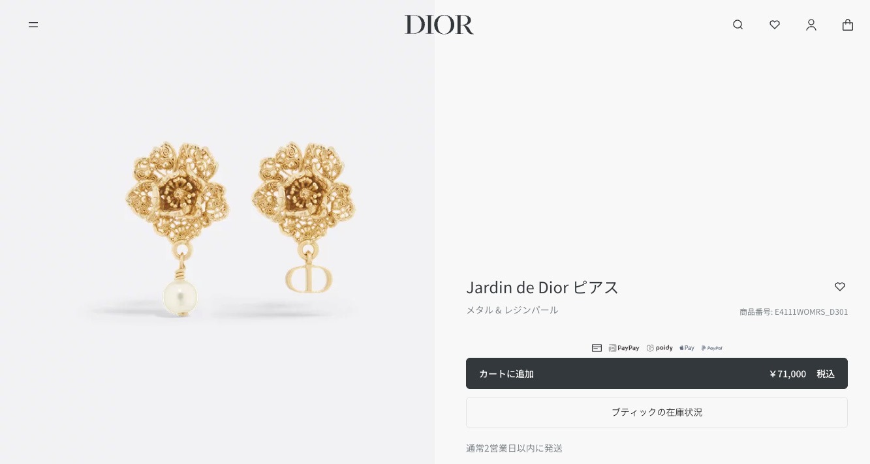This screenshot has height=464, width=870.
Task: Select the paidy payment logo
Action: tap(660, 348)
